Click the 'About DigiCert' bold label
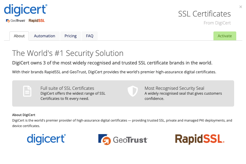This screenshot has width=246, height=164. 24,115
